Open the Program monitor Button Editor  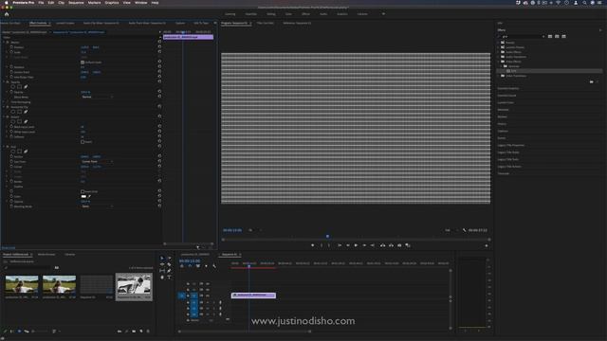[487, 246]
